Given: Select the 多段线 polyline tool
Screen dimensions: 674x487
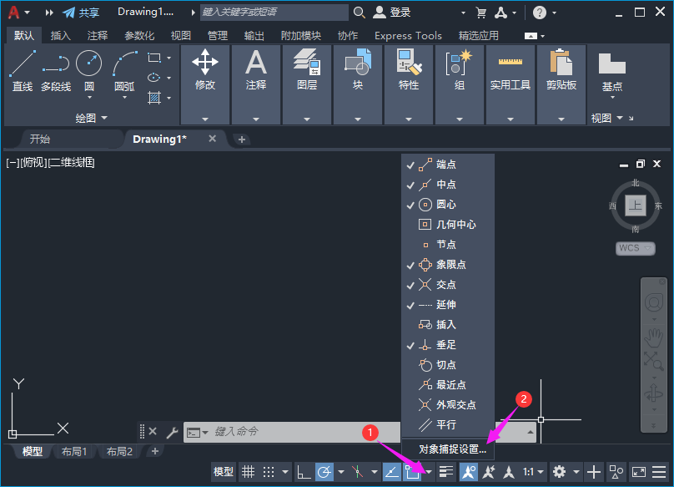Looking at the screenshot, I should 56,71.
